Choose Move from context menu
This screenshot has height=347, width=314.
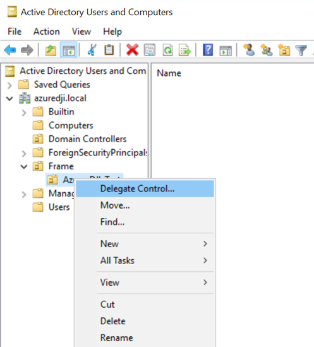tap(145, 205)
